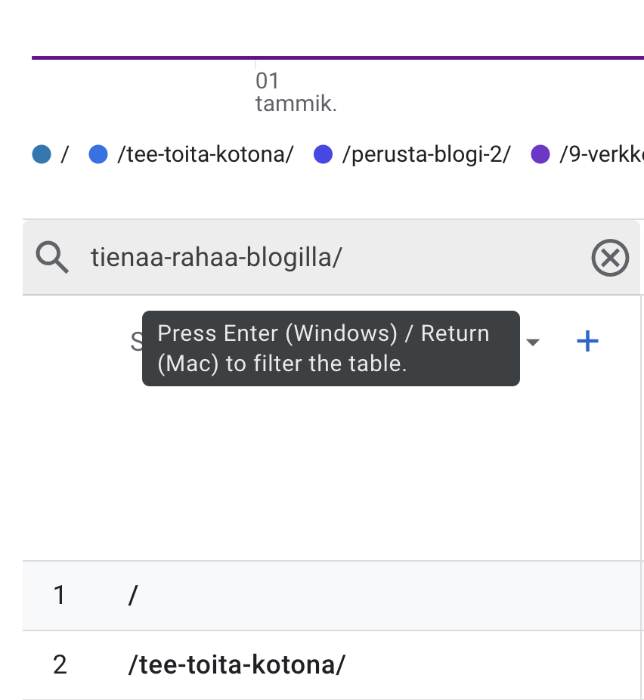Click the legend dot for /tee-toita-kotona/
The height and width of the screenshot is (700, 644).
98,155
